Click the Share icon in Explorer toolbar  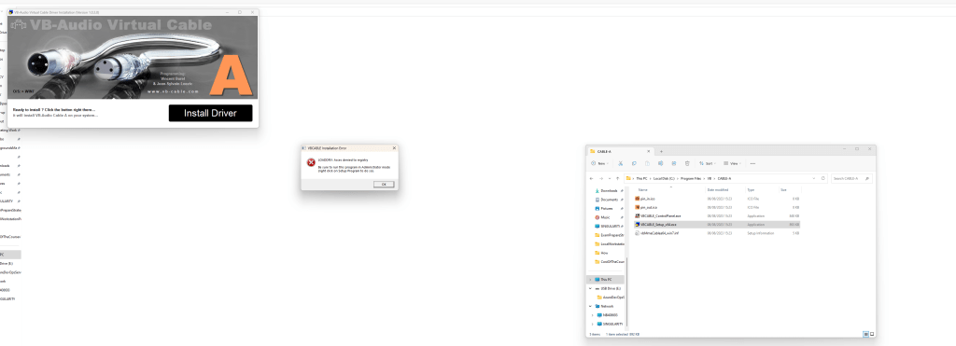point(674,163)
